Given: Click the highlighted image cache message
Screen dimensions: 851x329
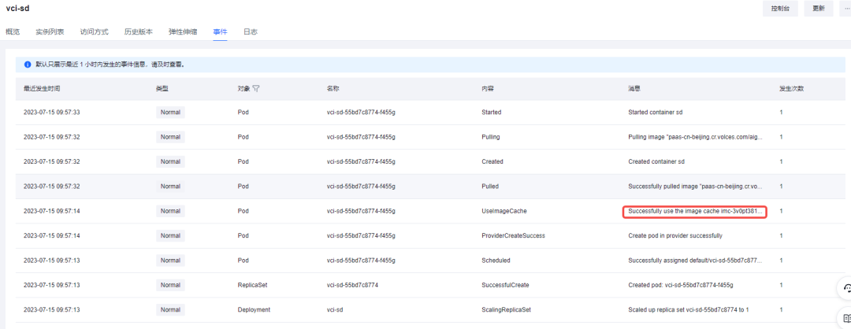Looking at the screenshot, I should 694,212.
